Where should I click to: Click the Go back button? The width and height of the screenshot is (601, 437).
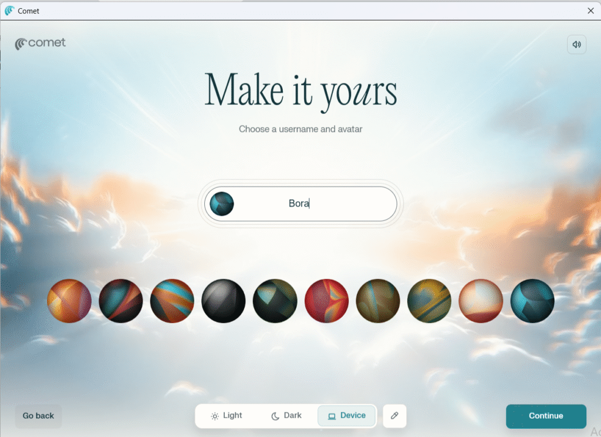click(x=38, y=416)
